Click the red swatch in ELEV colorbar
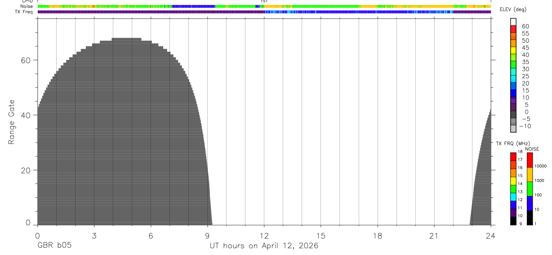Viewport: 552px width, 255px height. 513,29
